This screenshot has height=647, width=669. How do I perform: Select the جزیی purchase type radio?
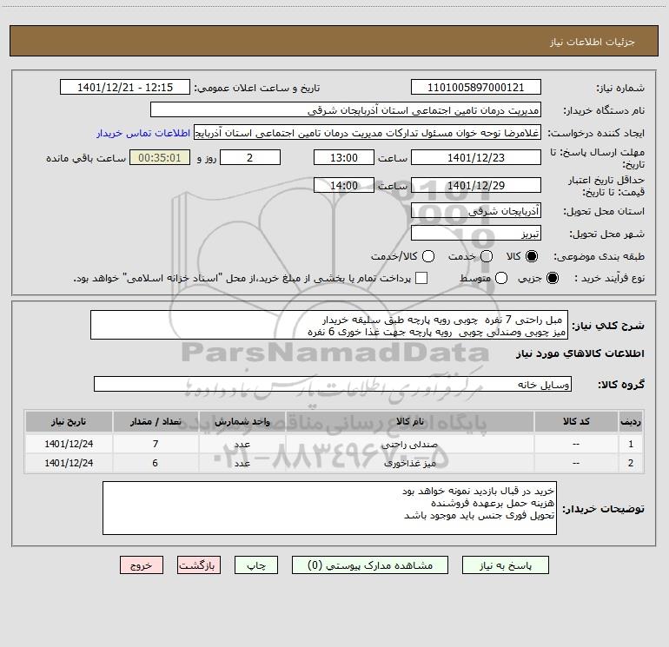pyautogui.click(x=552, y=278)
